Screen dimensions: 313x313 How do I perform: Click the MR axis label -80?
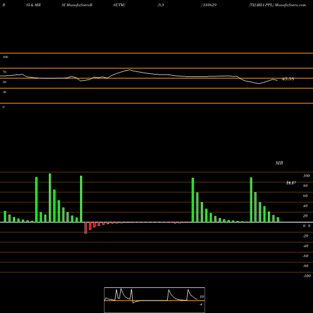coord(305,266)
